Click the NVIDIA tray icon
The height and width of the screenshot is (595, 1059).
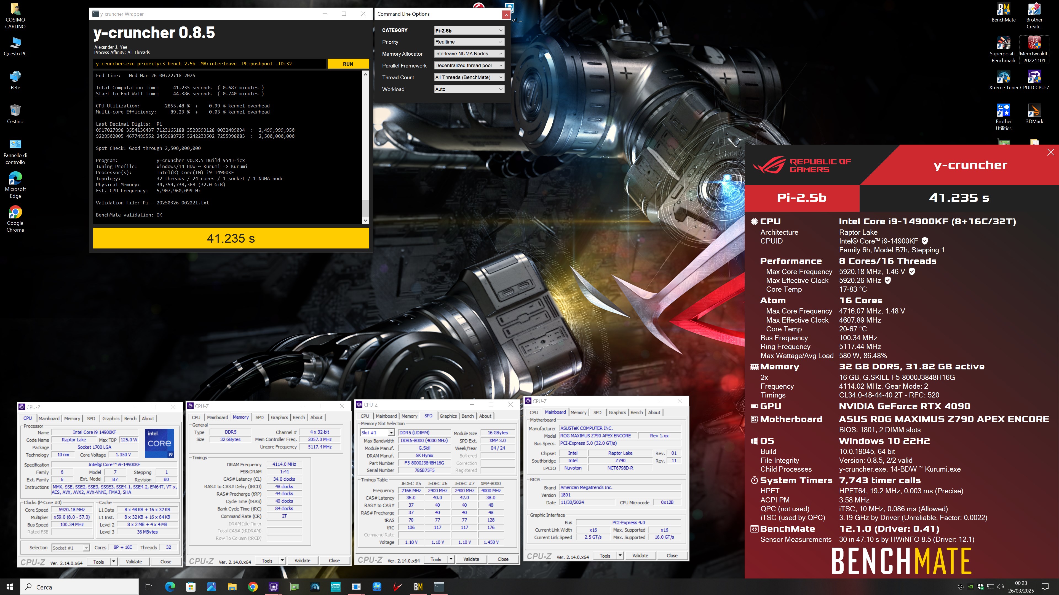coord(971,587)
